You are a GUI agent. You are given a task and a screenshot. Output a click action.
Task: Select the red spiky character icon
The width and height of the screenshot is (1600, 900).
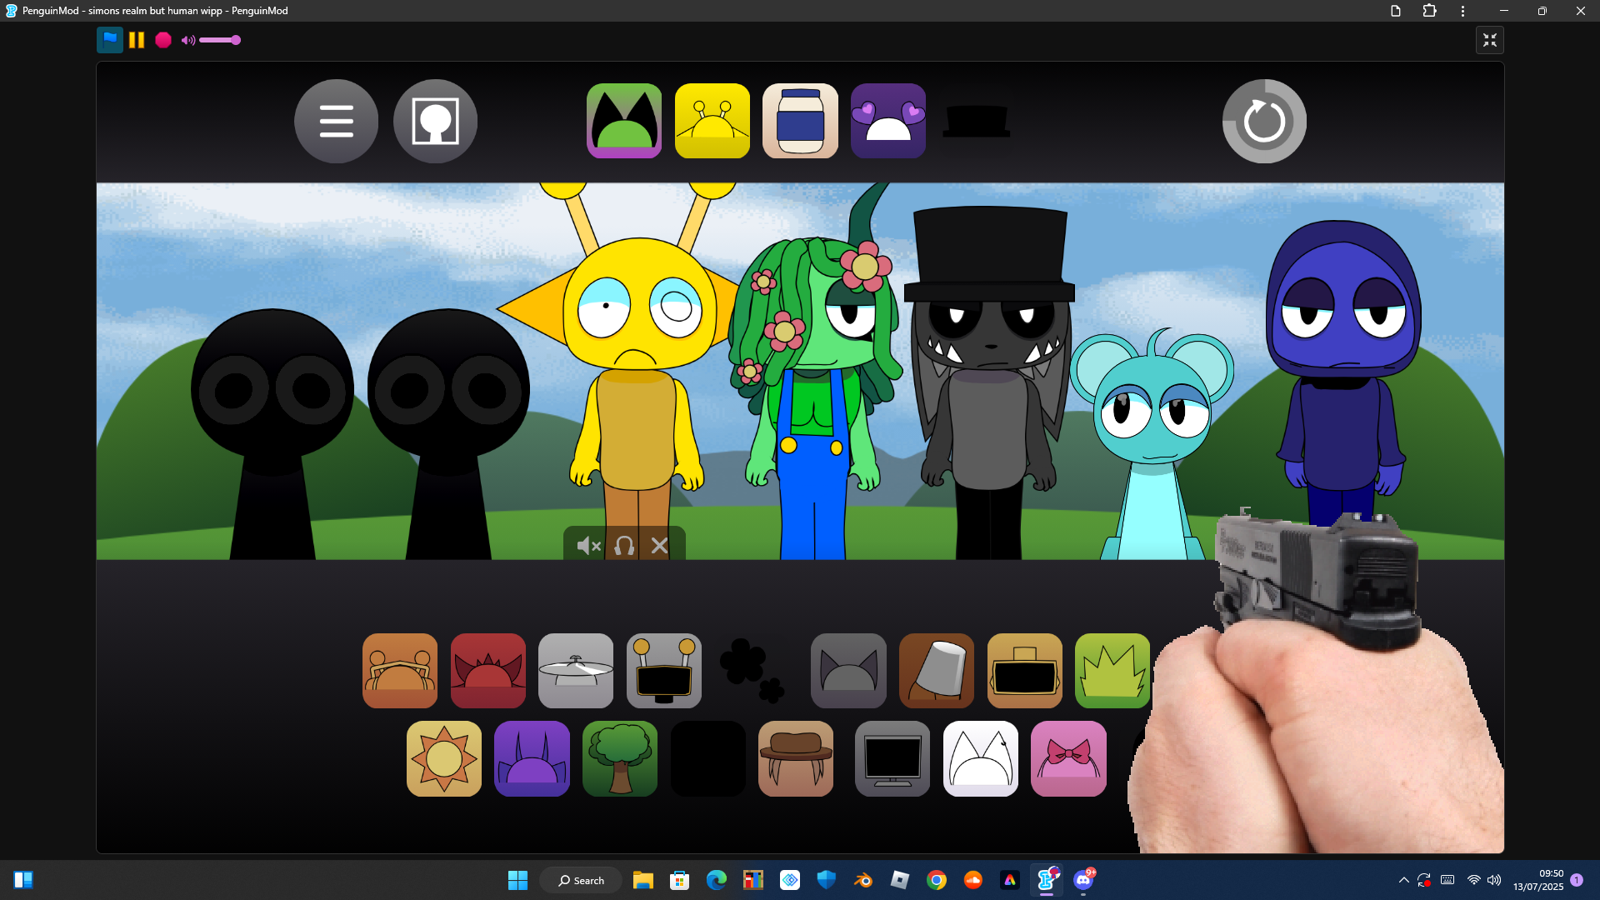pos(487,671)
